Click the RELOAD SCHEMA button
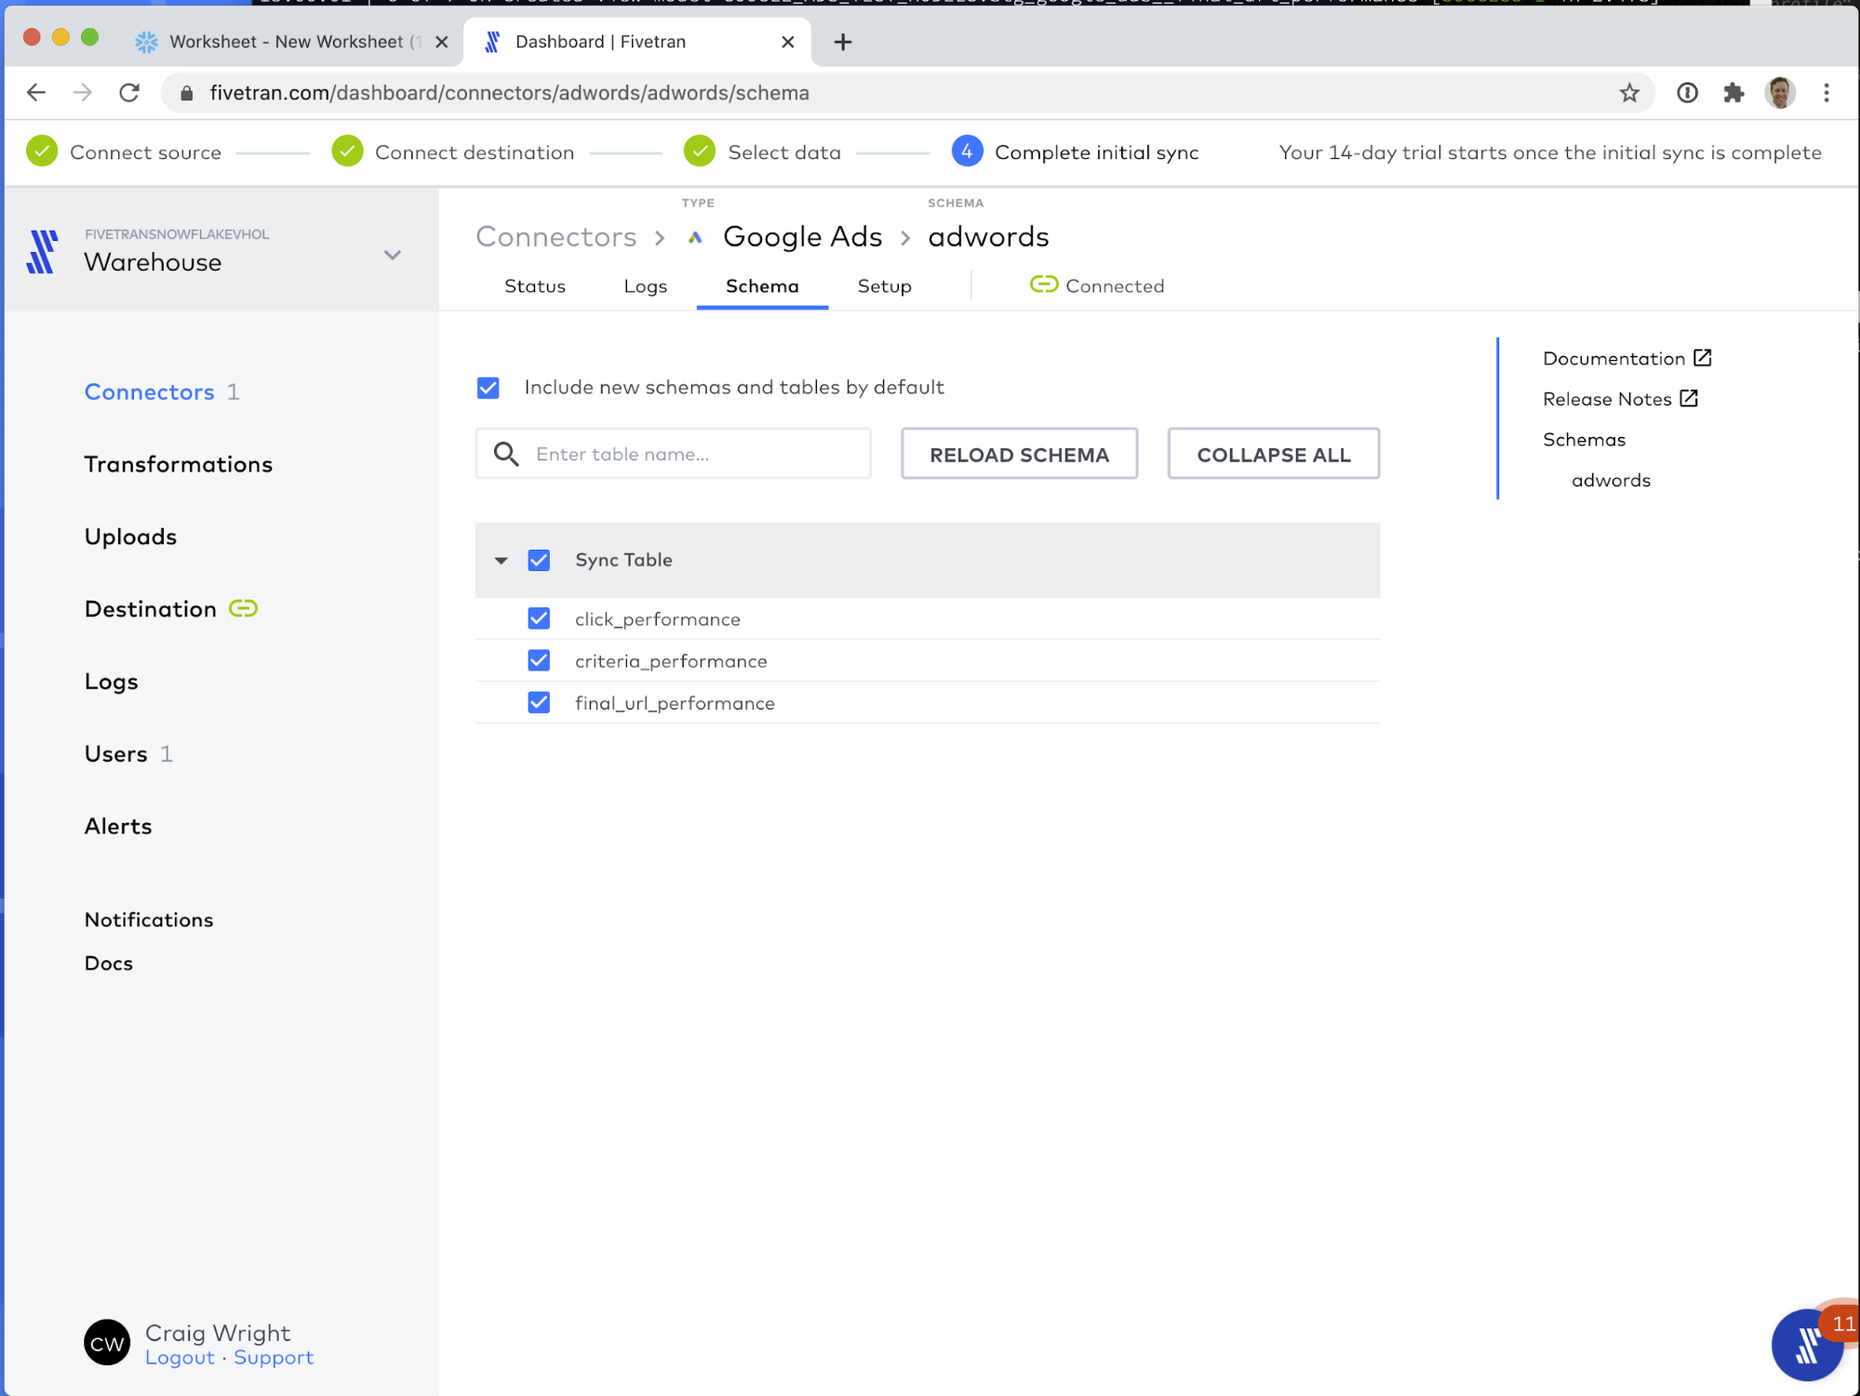The width and height of the screenshot is (1860, 1396). click(1019, 454)
